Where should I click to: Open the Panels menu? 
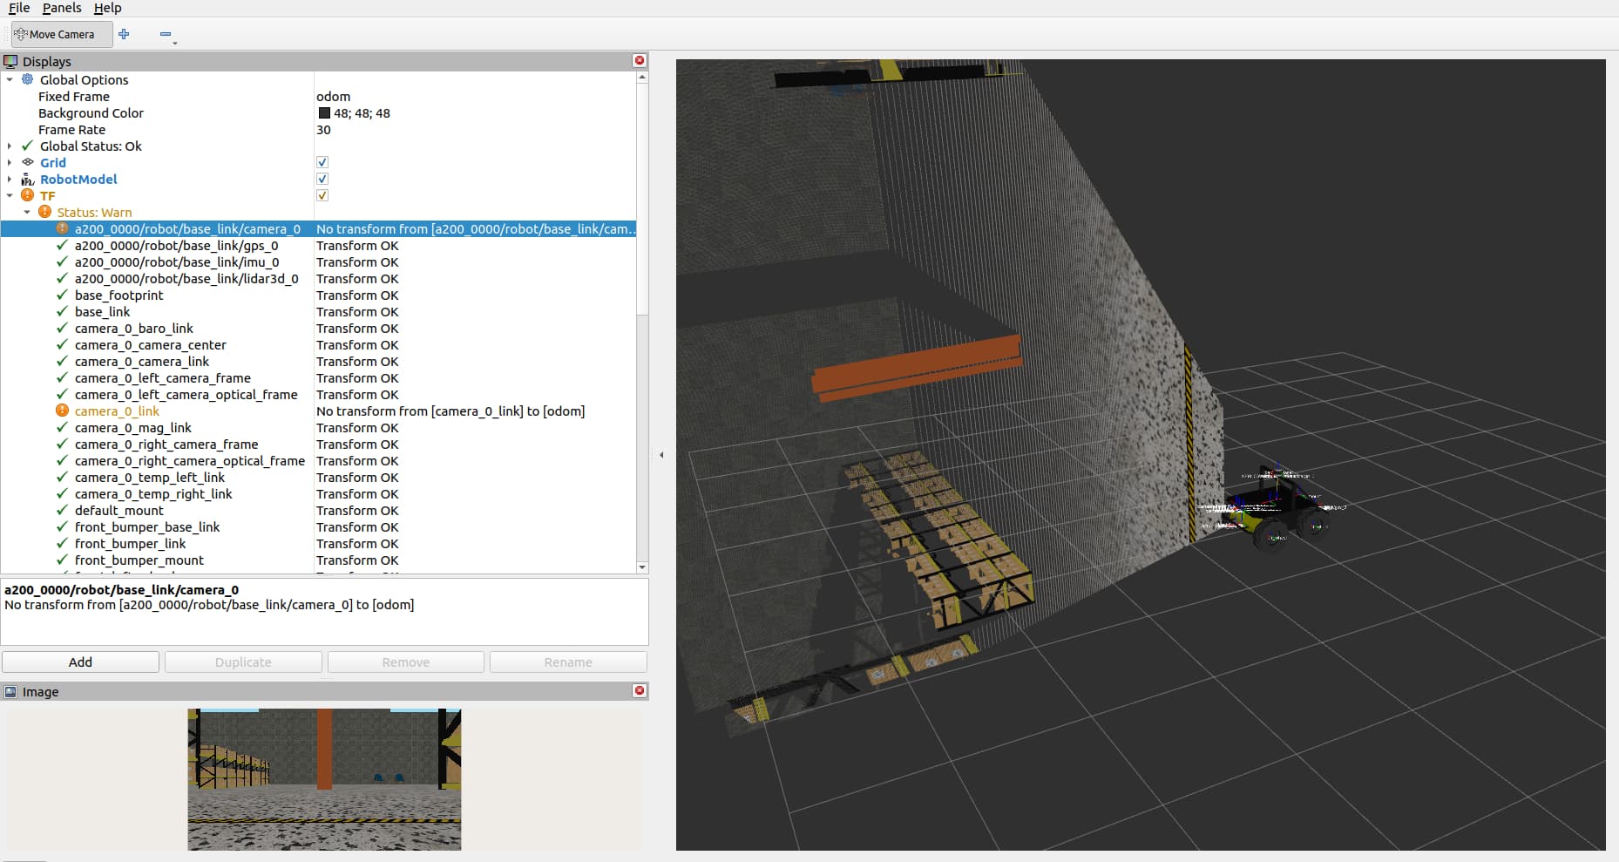62,8
